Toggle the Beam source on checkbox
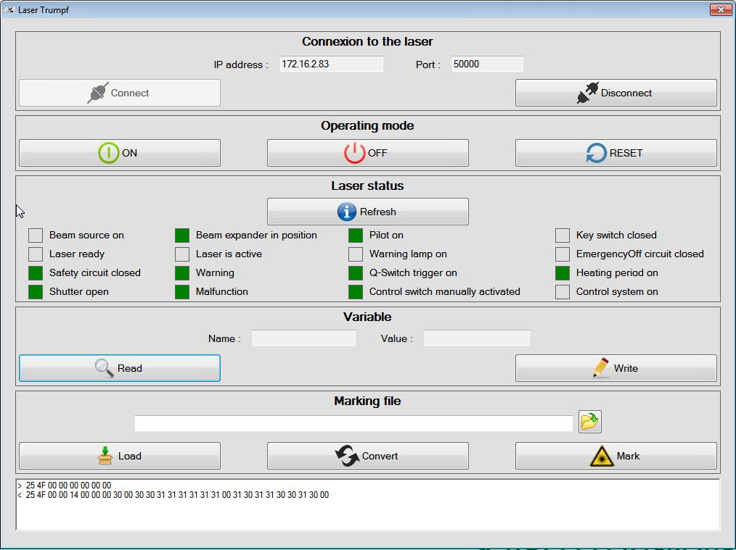This screenshot has width=736, height=550. click(36, 236)
